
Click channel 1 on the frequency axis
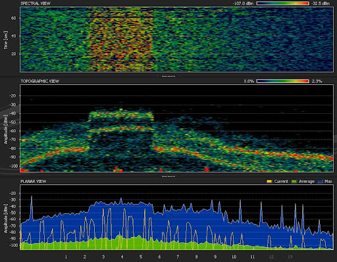(66, 257)
